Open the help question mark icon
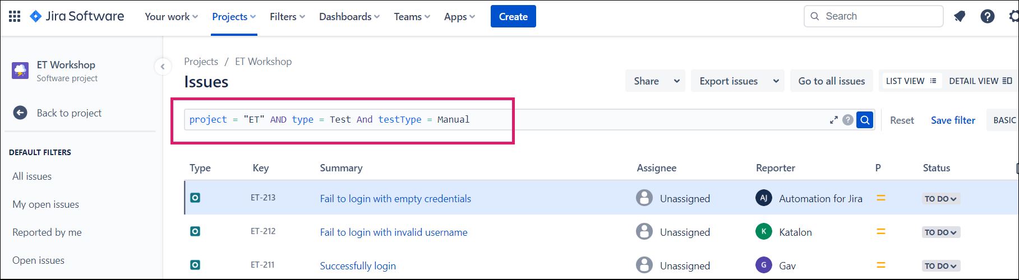 point(987,16)
